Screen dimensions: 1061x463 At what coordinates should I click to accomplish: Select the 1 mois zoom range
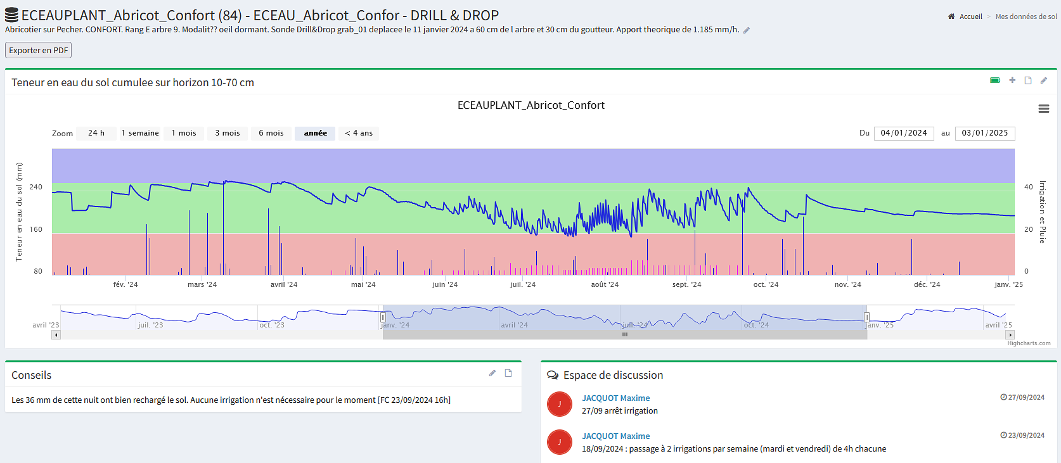[x=184, y=133]
